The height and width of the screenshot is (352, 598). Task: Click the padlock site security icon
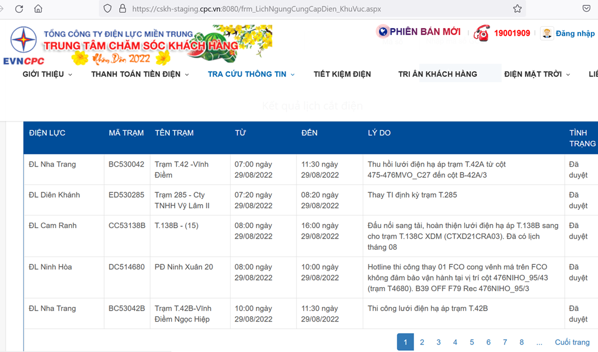(x=122, y=9)
